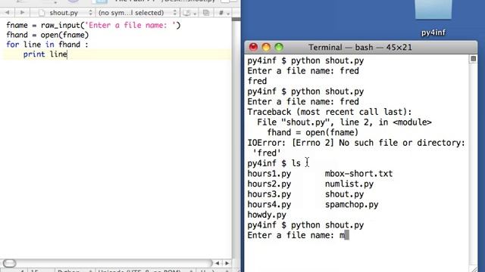Image resolution: width=485 pixels, height=272 pixels.
Task: Click the editor scroll right arrow
Action: pos(227,263)
